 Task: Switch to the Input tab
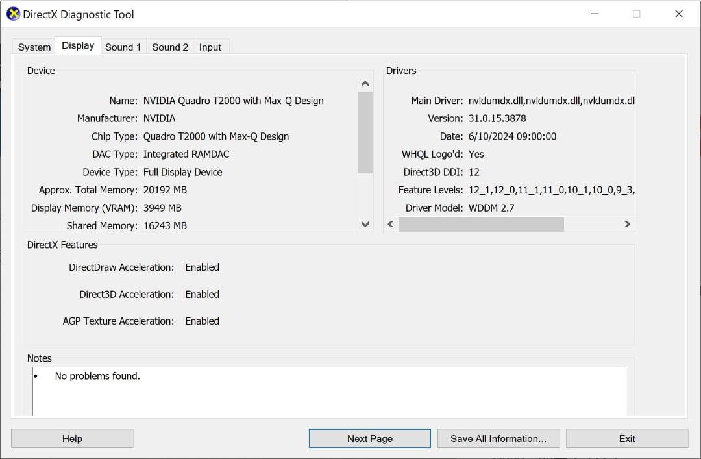(210, 46)
